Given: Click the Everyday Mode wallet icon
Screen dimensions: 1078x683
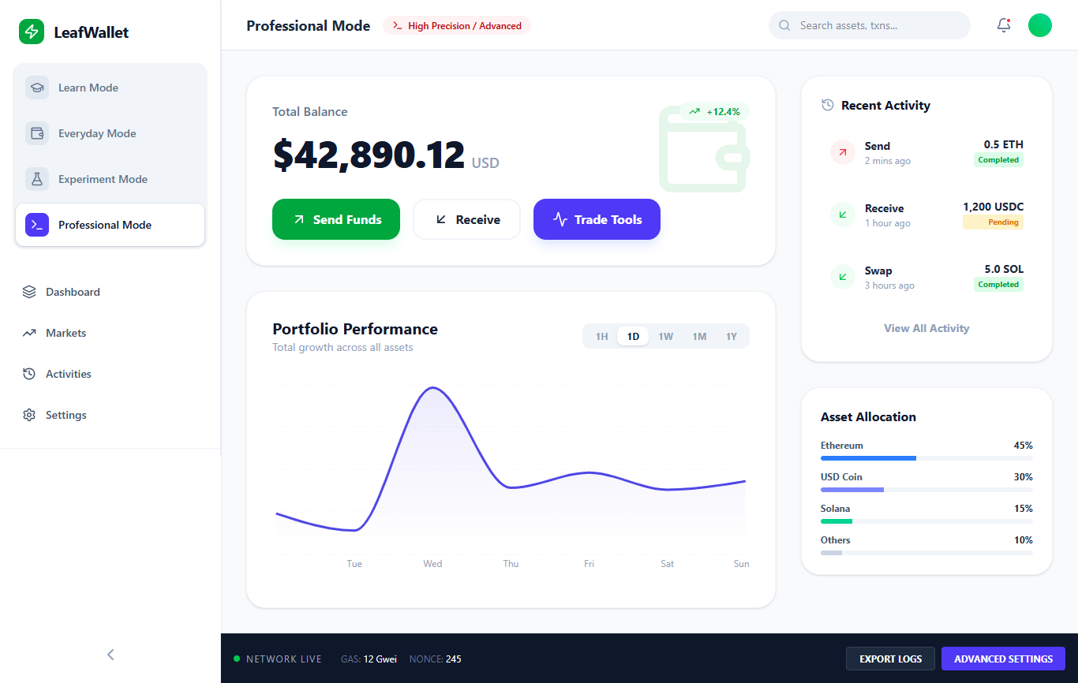Looking at the screenshot, I should 37,133.
